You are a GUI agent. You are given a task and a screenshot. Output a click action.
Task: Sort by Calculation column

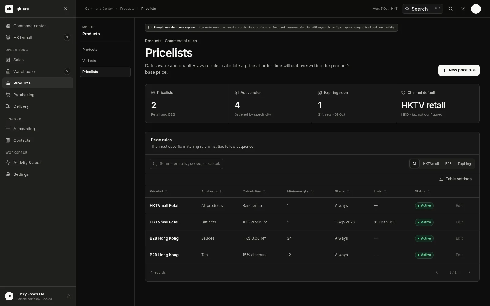pos(254,191)
